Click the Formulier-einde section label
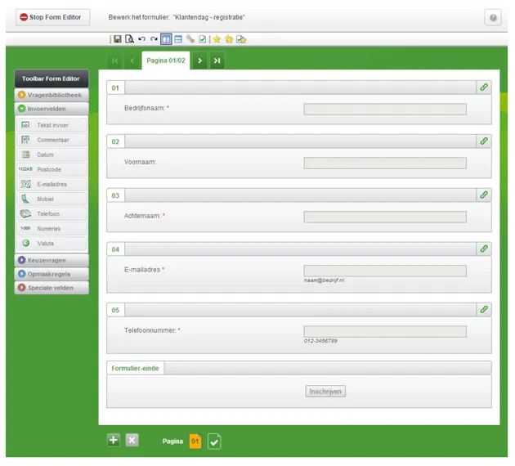515x466 pixels. [135, 369]
